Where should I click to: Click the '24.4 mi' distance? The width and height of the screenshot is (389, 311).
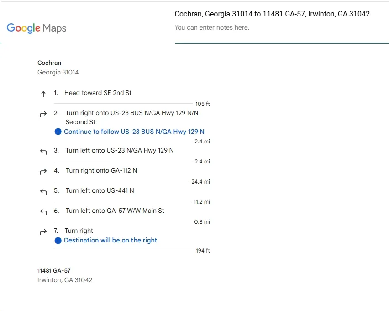coord(201,182)
